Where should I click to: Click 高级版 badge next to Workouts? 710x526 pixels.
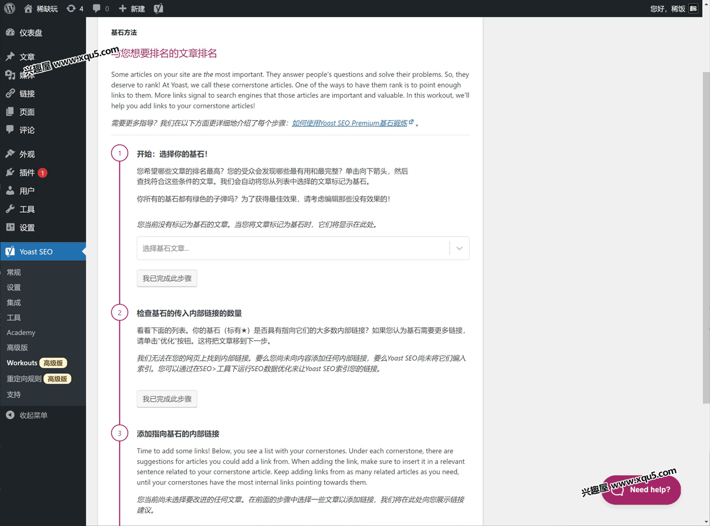click(x=53, y=363)
